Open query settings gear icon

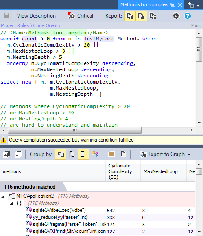[176, 16]
